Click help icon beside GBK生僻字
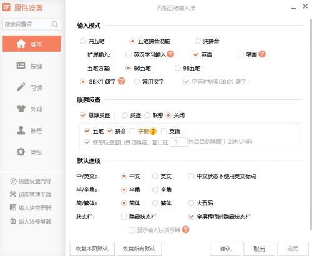This screenshot has width=312, height=256. tap(121, 81)
